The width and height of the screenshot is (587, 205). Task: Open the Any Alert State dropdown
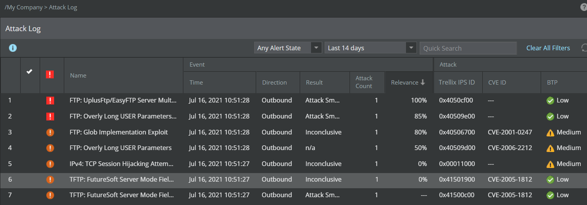point(288,48)
